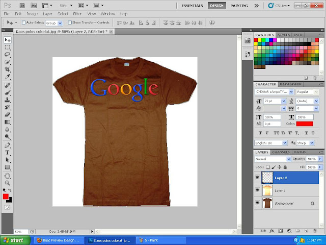
Task: Hide Layer 1 with its eye icon
Action: click(257, 190)
